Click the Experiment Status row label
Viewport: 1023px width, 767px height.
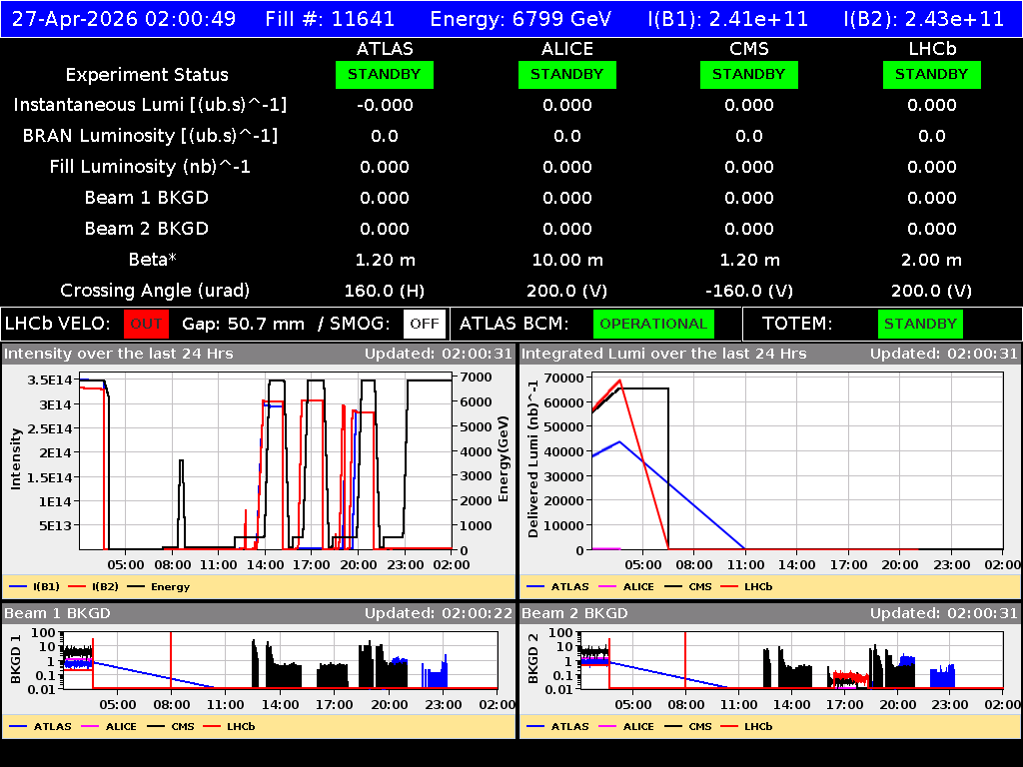(147, 74)
